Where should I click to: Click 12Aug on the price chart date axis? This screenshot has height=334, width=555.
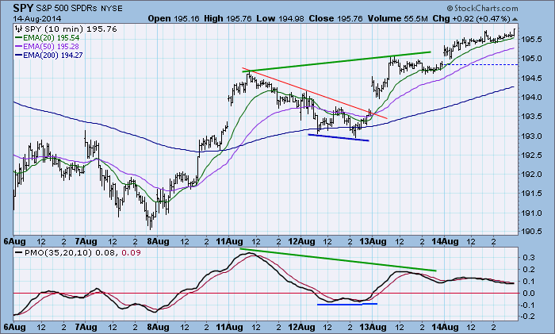301,241
